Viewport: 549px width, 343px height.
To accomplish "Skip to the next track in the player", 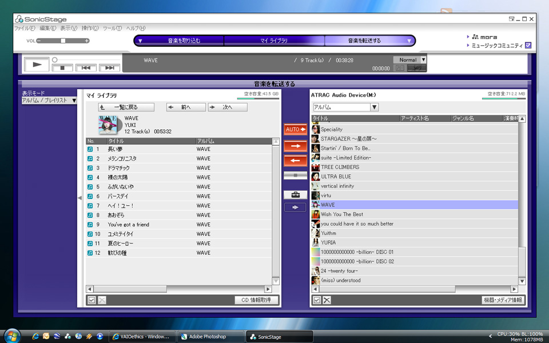I will point(110,68).
